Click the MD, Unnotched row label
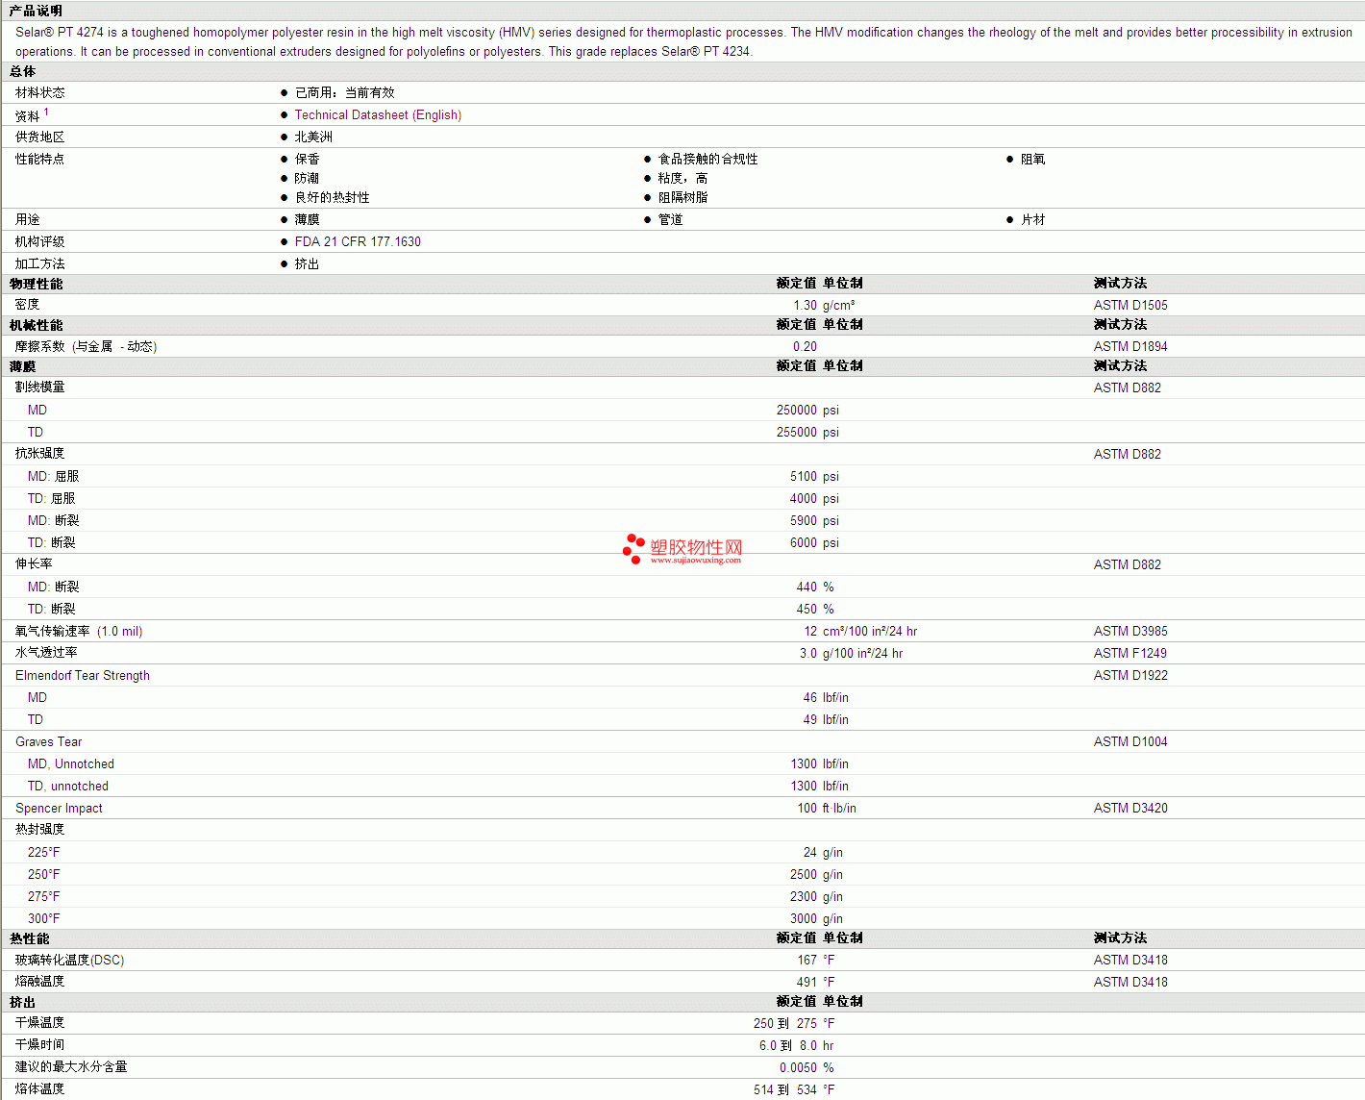The image size is (1365, 1100). (70, 764)
